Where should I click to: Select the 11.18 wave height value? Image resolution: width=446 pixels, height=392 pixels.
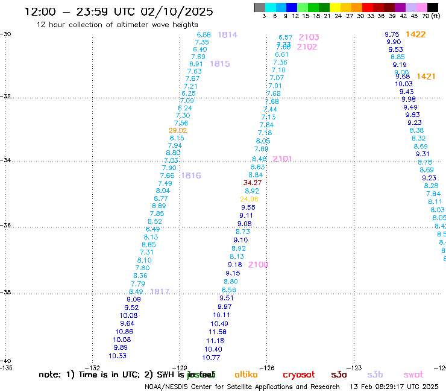[215, 341]
